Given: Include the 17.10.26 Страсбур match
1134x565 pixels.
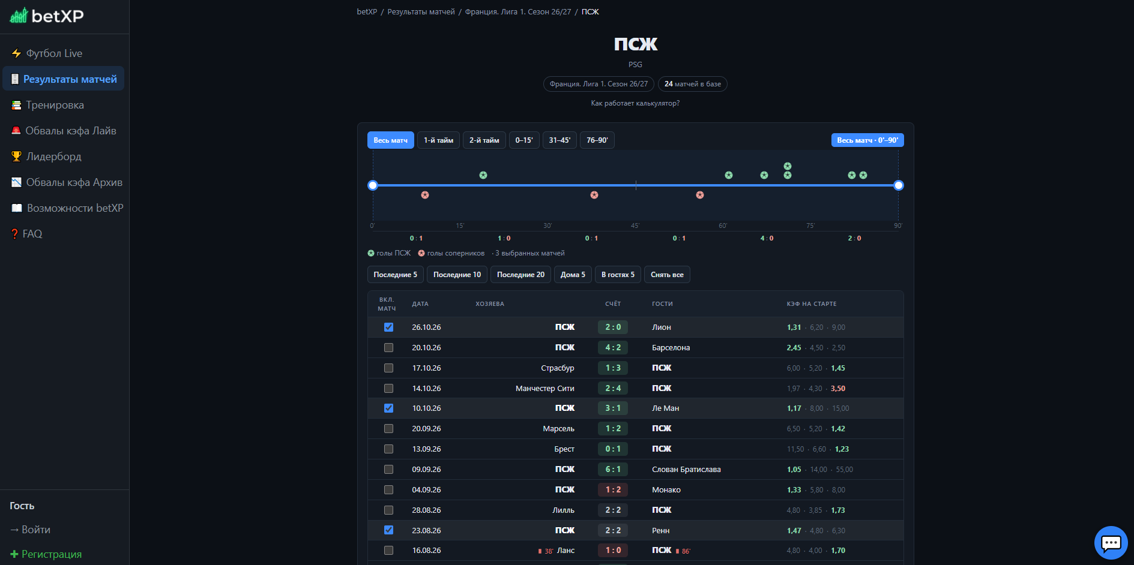Looking at the screenshot, I should (x=389, y=368).
